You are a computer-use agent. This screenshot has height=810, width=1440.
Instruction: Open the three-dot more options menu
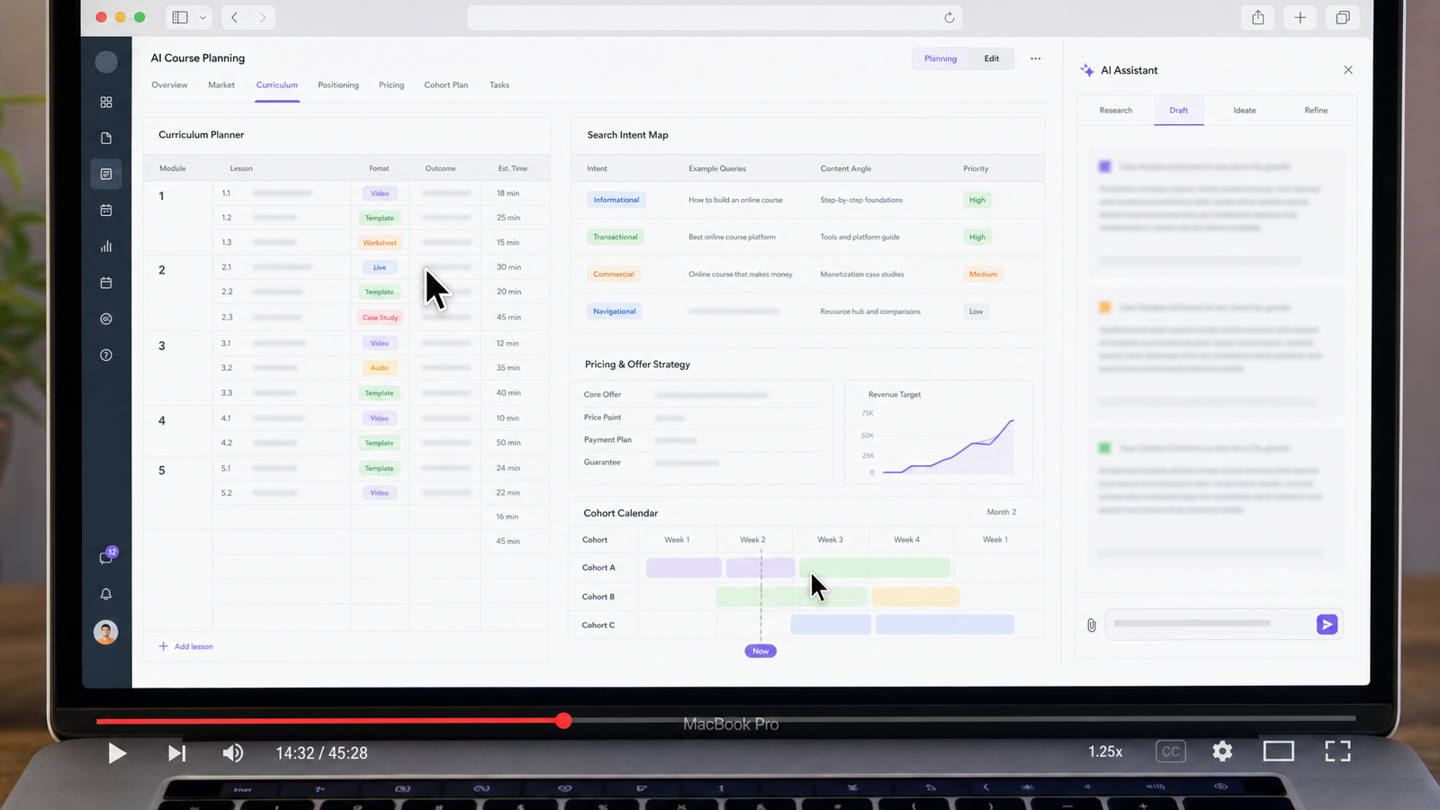pyautogui.click(x=1036, y=58)
